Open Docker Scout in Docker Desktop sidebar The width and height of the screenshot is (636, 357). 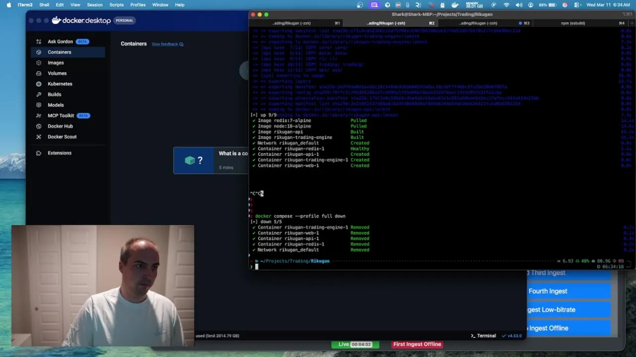[67, 137]
